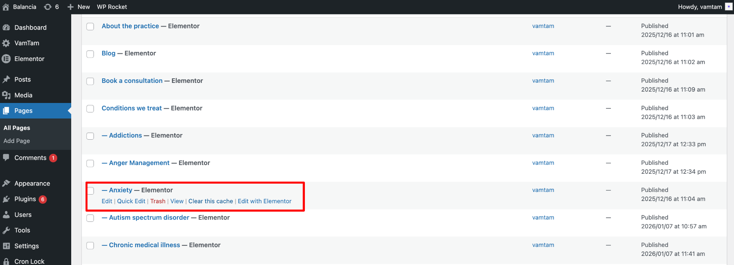Open the Book a consultation page title
The width and height of the screenshot is (734, 265).
click(x=132, y=81)
